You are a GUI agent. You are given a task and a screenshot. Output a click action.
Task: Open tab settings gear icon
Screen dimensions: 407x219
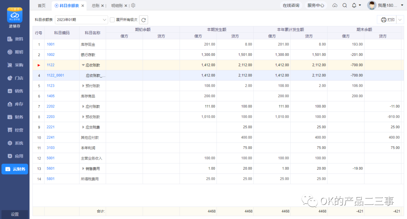[133, 6]
